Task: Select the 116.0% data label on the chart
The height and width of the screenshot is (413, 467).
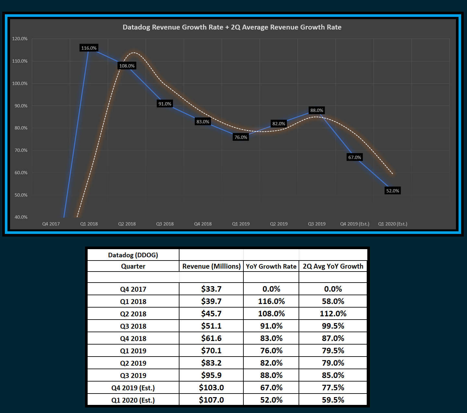Action: [x=89, y=48]
